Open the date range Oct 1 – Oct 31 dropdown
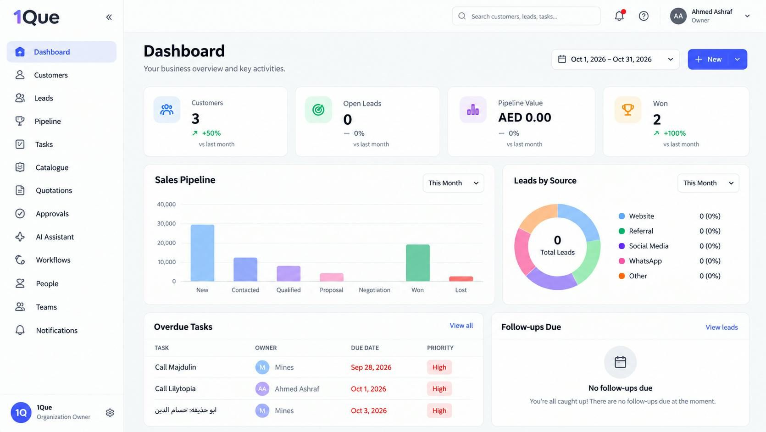 [x=615, y=59]
